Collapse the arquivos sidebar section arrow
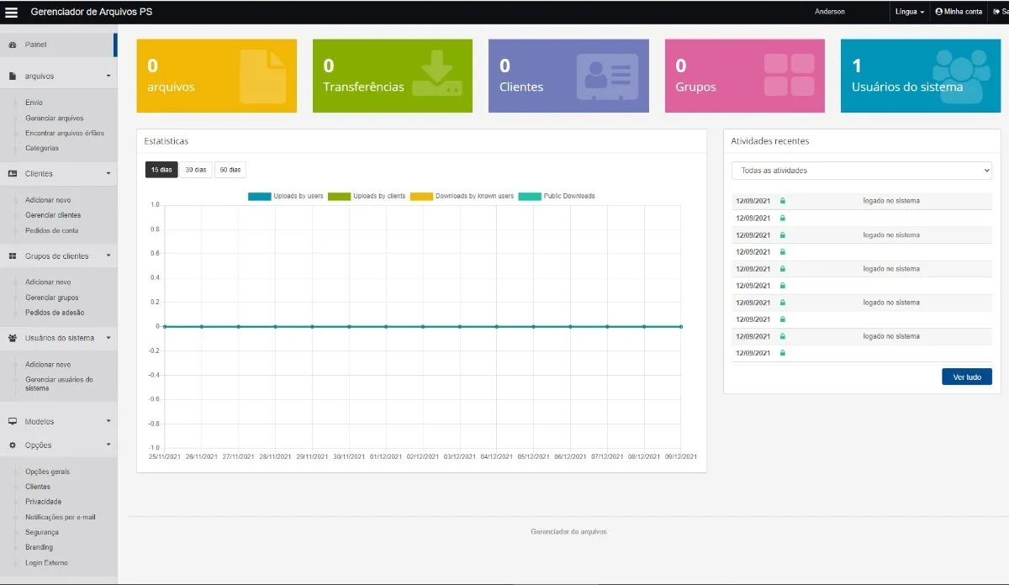1009x585 pixels. (x=108, y=76)
